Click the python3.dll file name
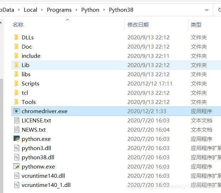 click(37, 148)
